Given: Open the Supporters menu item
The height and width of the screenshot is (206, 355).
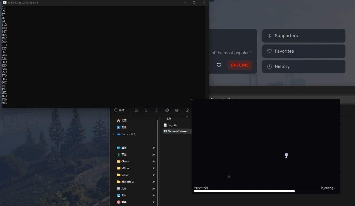Looking at the screenshot, I should point(304,36).
